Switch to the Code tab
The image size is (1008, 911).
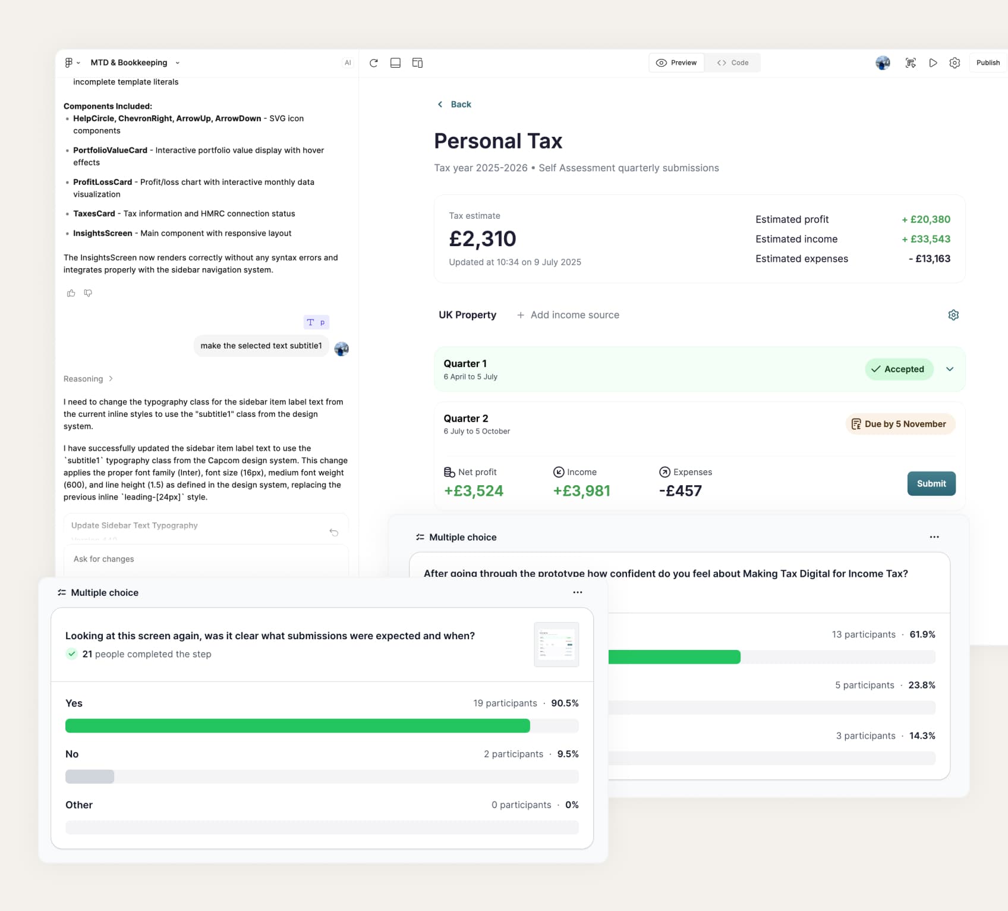coord(732,62)
